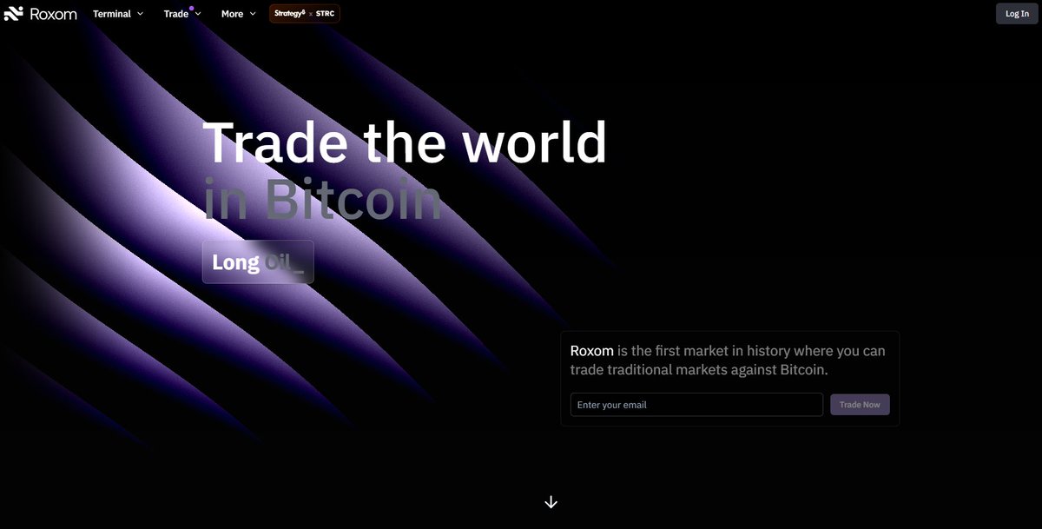Focus the Enter your email field
This screenshot has width=1042, height=529.
pos(696,405)
